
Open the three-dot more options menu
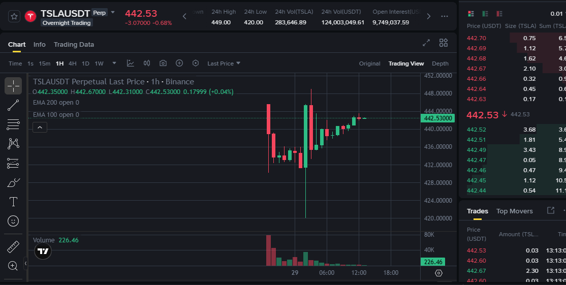[445, 16]
